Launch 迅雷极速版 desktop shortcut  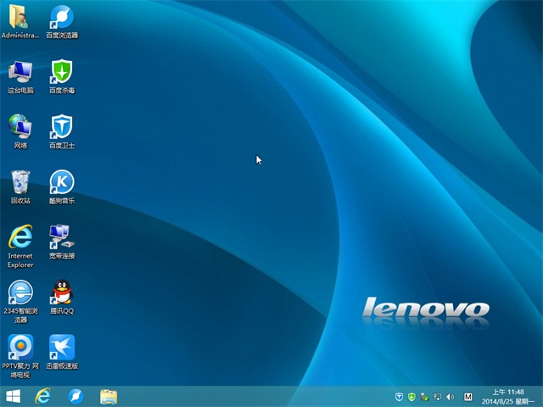61,347
